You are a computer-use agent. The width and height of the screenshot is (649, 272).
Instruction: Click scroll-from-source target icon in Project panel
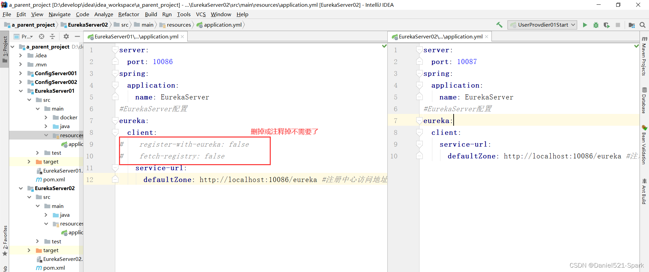[42, 36]
